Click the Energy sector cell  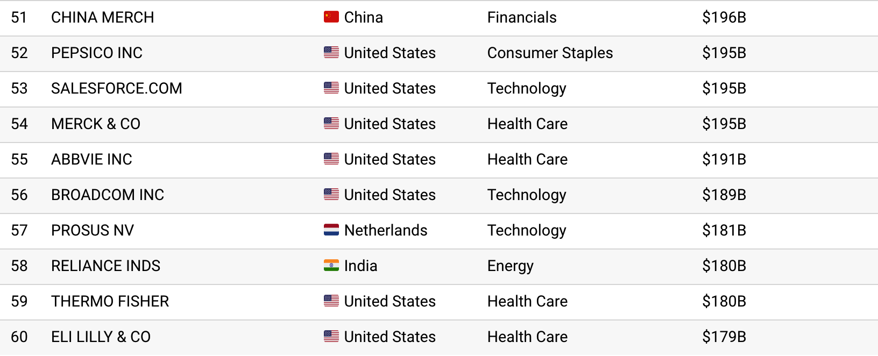[510, 266]
